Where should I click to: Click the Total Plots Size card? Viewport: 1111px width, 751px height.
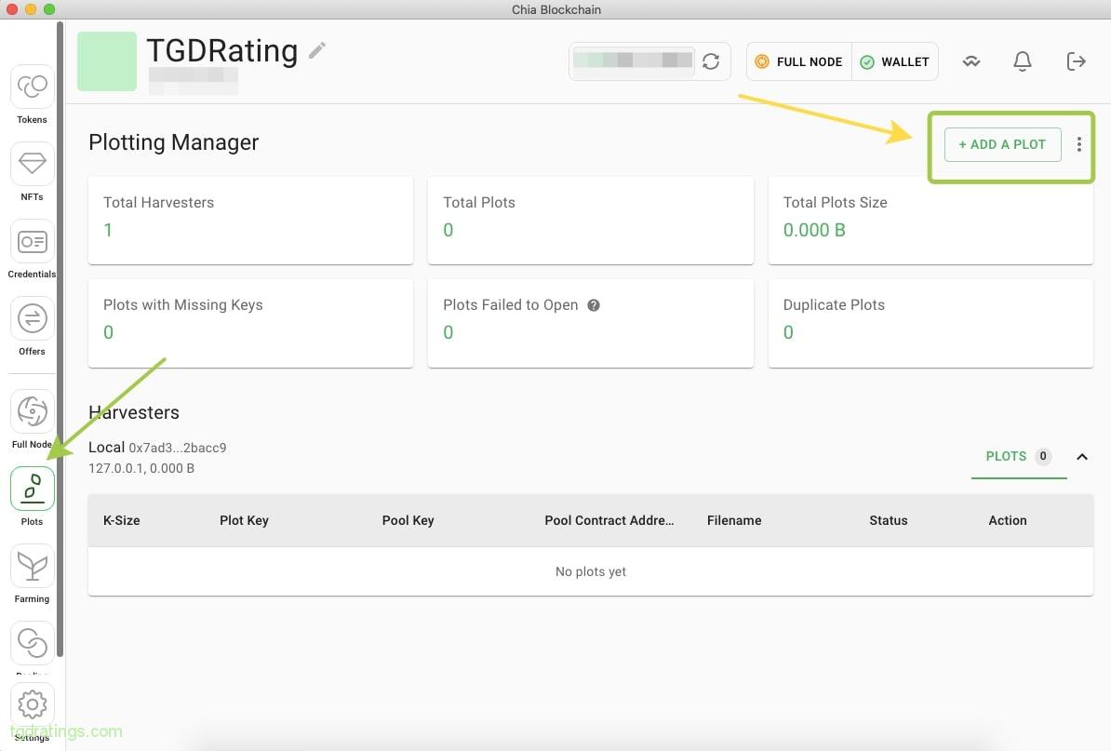click(930, 220)
